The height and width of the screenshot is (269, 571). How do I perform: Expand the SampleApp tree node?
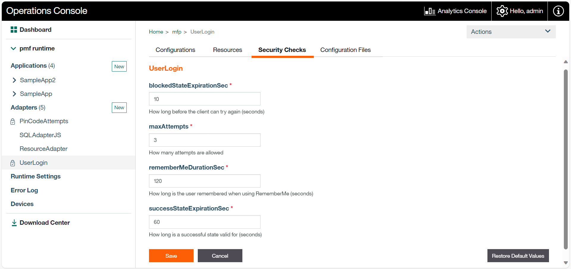click(x=14, y=94)
